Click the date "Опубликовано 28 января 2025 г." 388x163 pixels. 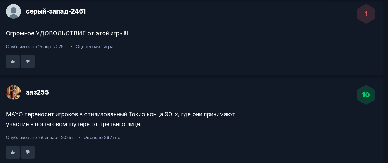pyautogui.click(x=41, y=138)
